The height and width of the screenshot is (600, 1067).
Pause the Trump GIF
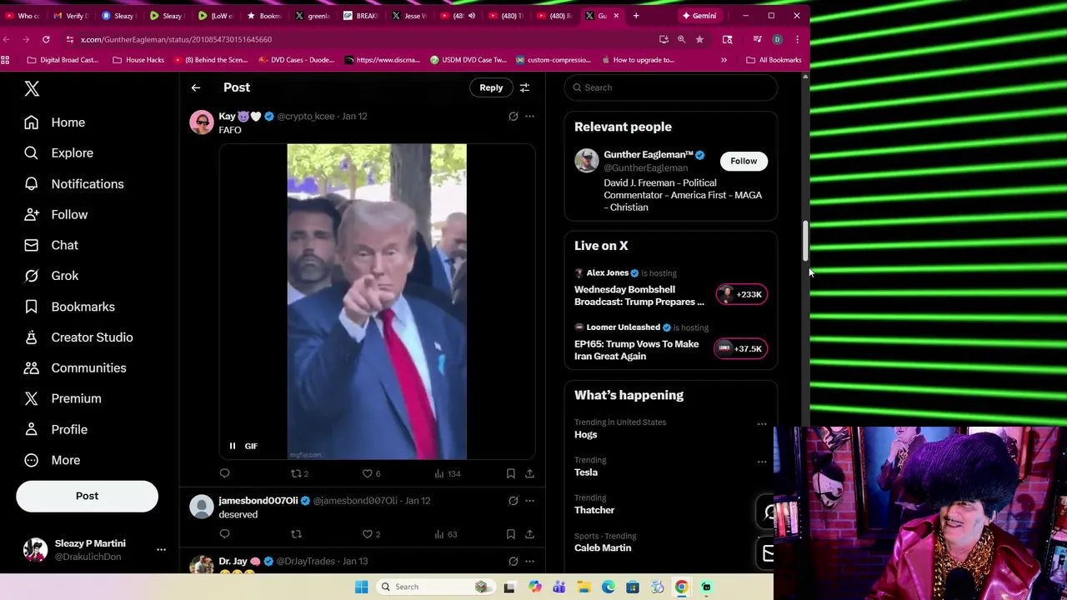tap(233, 446)
